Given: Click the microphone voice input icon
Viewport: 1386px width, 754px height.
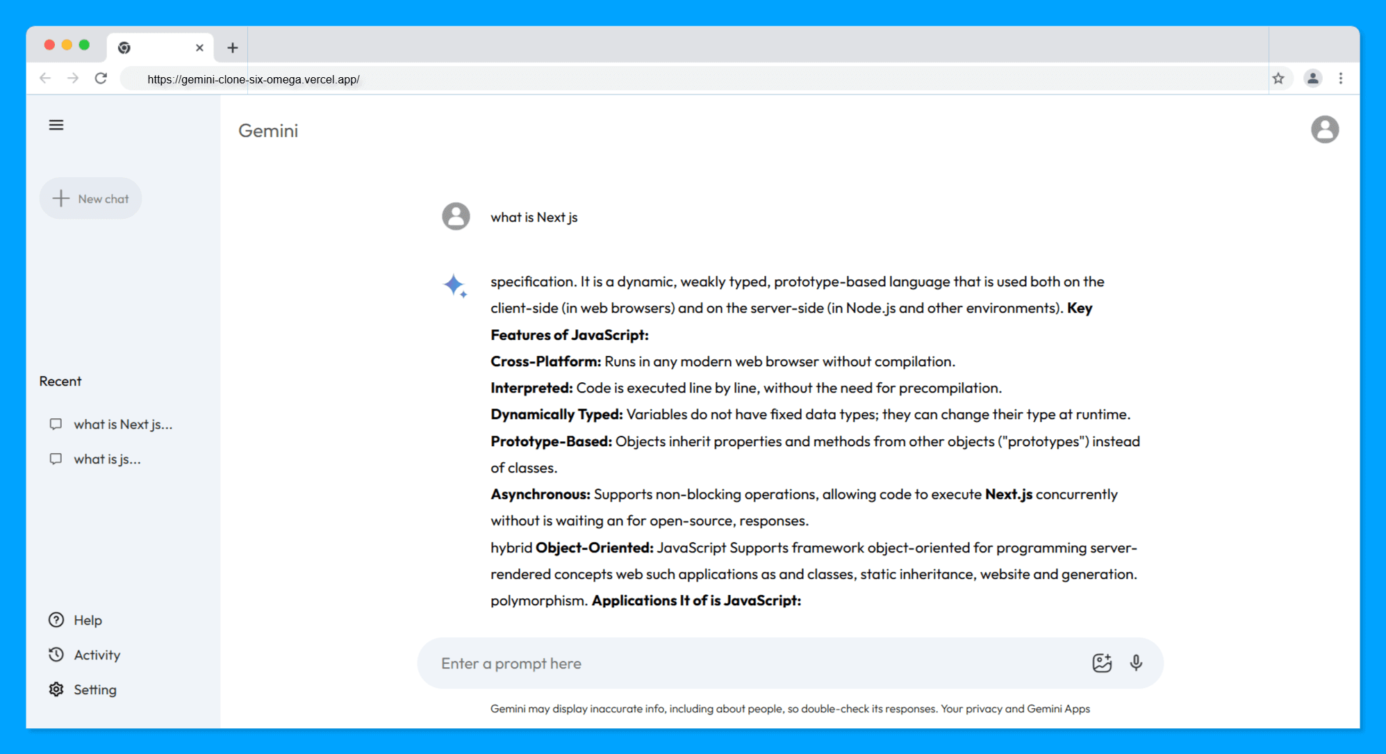Looking at the screenshot, I should point(1136,663).
